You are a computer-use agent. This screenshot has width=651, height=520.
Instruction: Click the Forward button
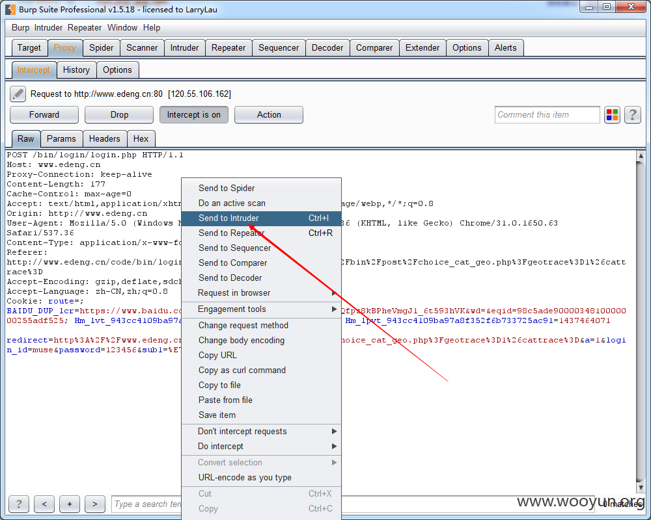coord(44,115)
